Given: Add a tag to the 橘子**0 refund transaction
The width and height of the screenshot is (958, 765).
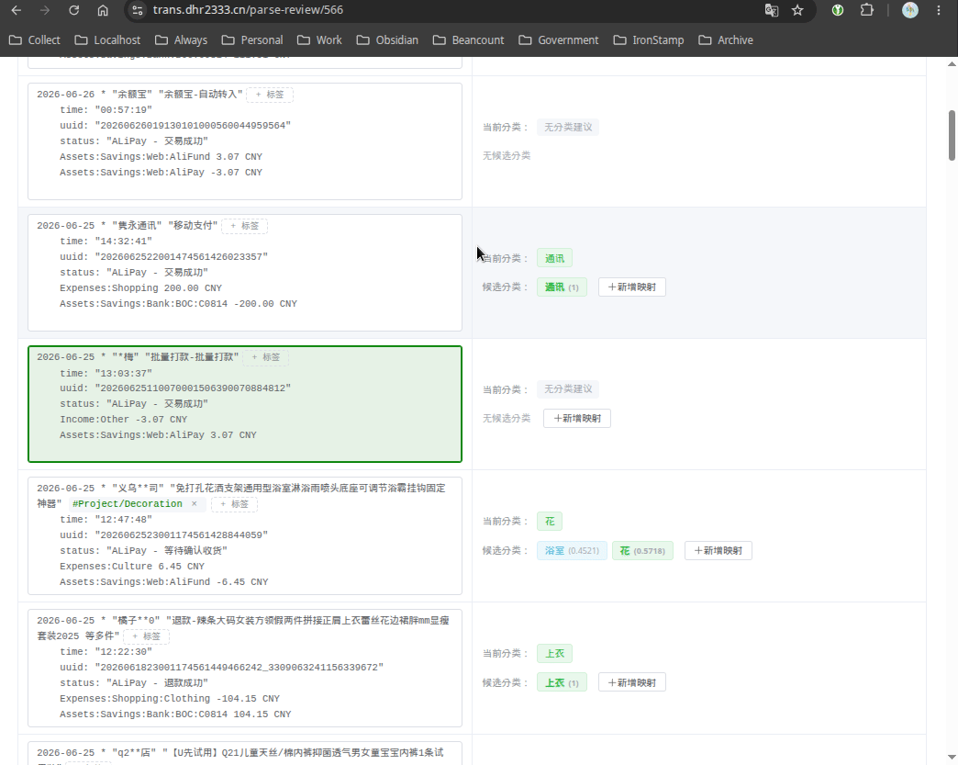Looking at the screenshot, I should click(x=147, y=636).
